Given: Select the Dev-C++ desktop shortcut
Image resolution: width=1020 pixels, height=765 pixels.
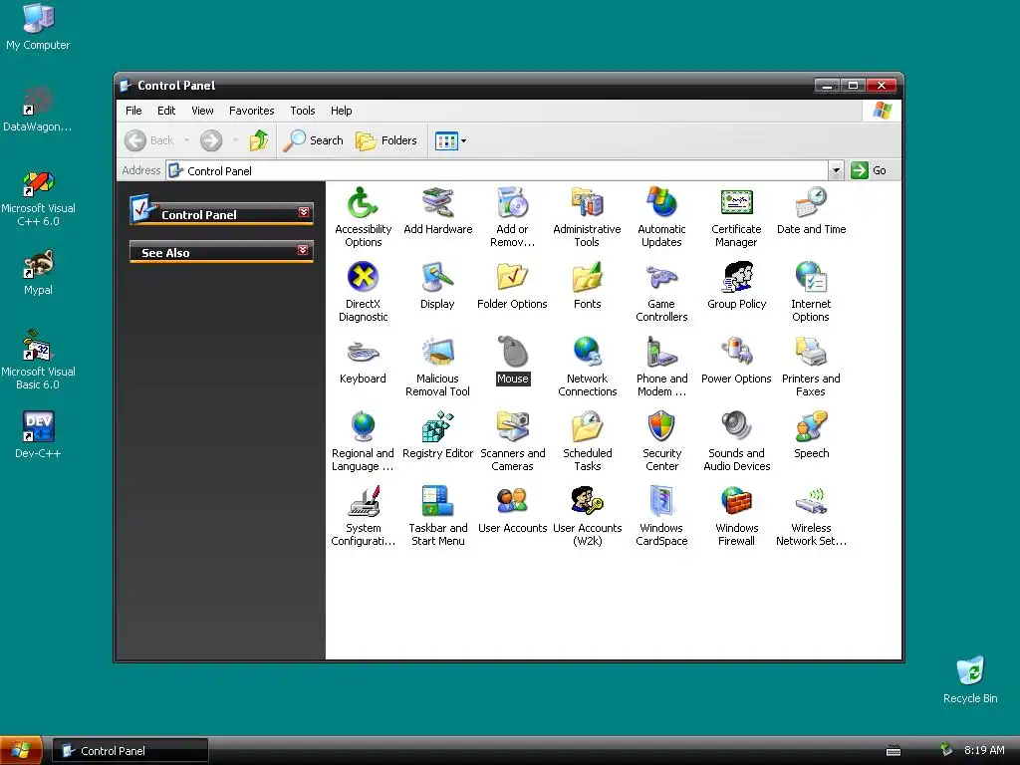Looking at the screenshot, I should pyautogui.click(x=38, y=434).
